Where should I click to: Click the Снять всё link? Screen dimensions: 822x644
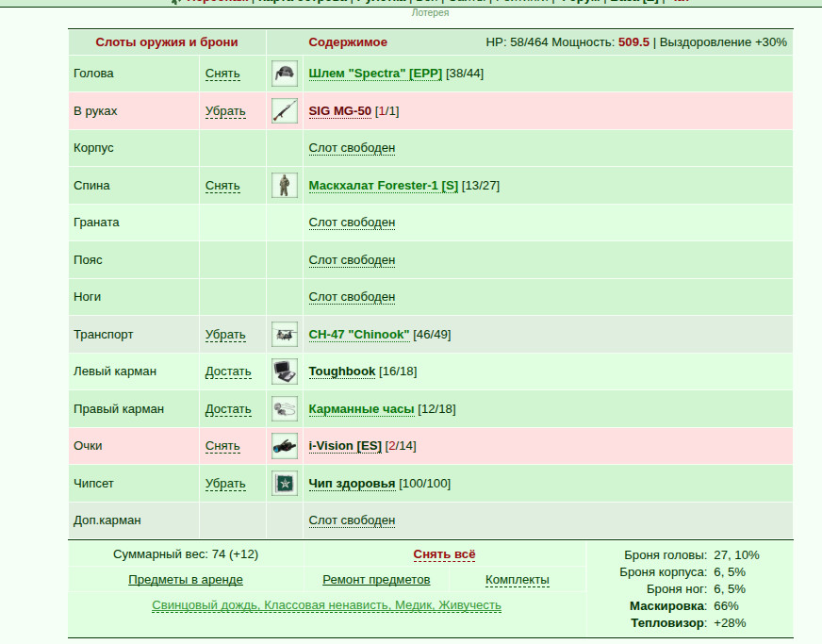[444, 554]
